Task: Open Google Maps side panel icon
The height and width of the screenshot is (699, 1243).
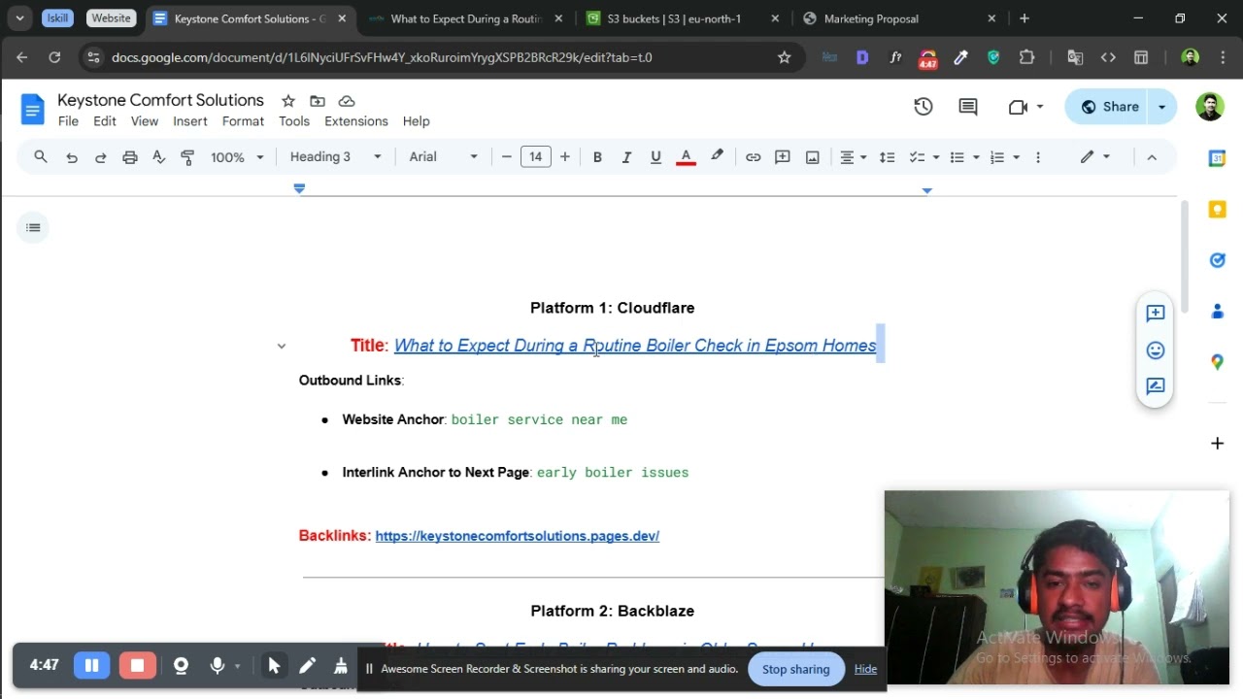Action: click(x=1217, y=362)
